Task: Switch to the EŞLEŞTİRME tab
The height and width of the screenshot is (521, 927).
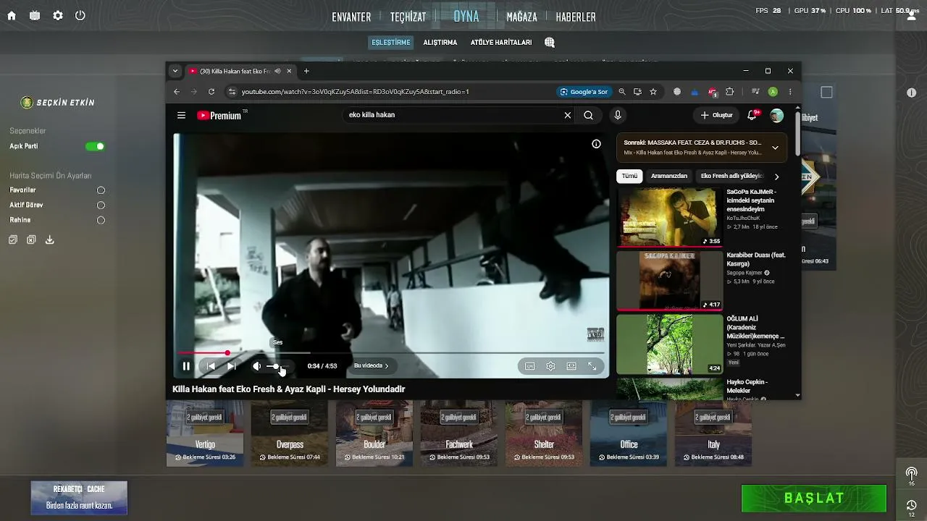Action: (x=391, y=43)
